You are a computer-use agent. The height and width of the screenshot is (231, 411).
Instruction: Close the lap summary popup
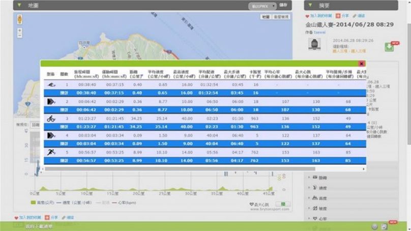362,64
